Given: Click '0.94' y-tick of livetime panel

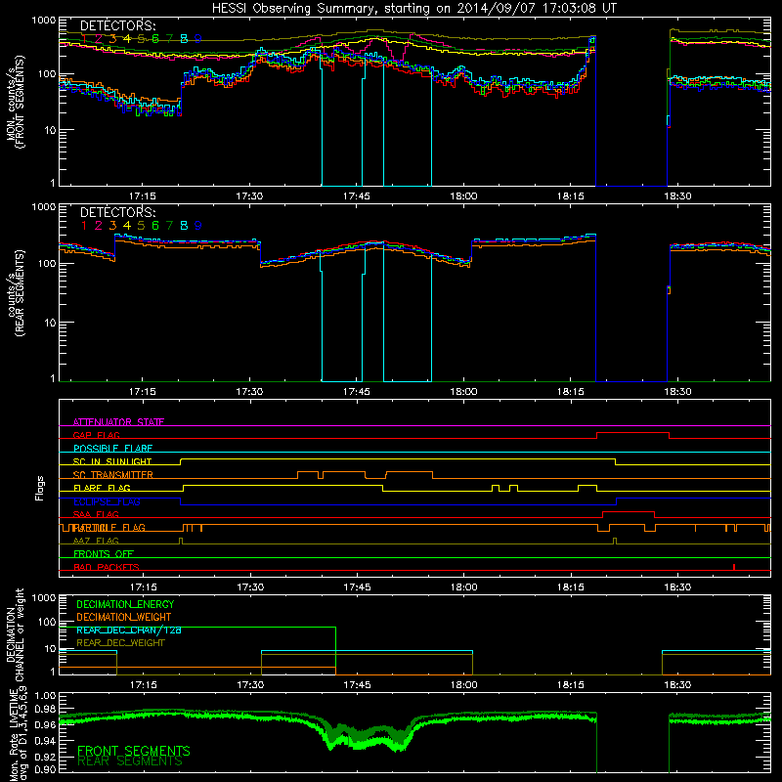Looking at the screenshot, I should point(45,741).
